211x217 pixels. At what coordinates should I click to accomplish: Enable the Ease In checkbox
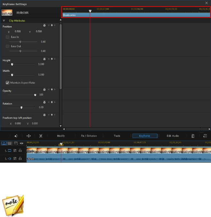[x=7, y=37]
